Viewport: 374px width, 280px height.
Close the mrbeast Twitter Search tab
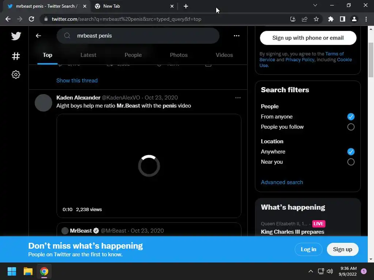coord(85,6)
